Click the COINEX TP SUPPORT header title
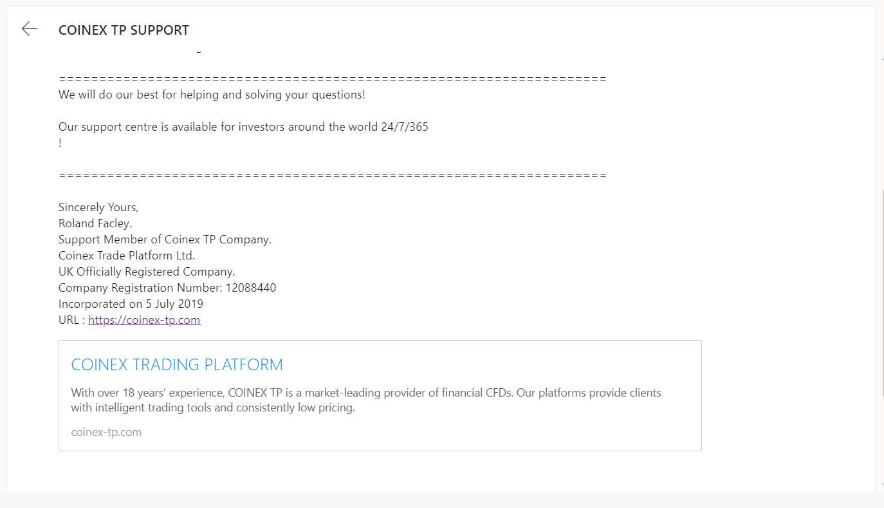Viewport: 884px width, 508px height. pos(124,30)
